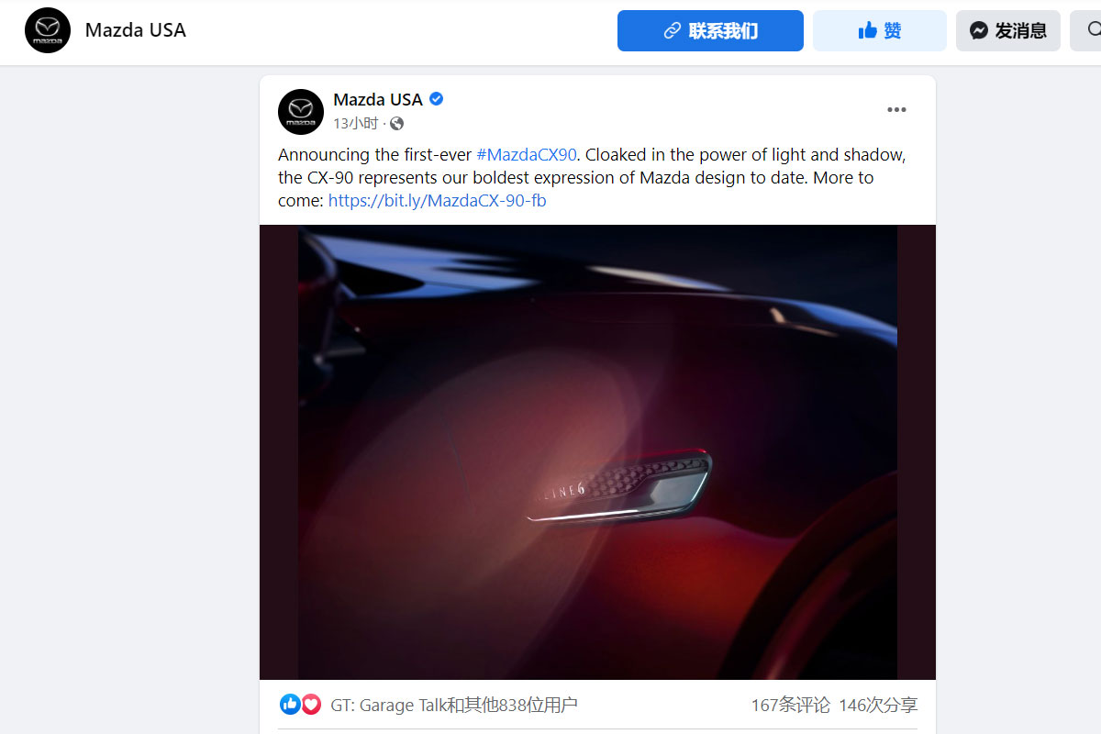Click the blue verified badge icon
The width and height of the screenshot is (1101, 734).
click(x=437, y=99)
